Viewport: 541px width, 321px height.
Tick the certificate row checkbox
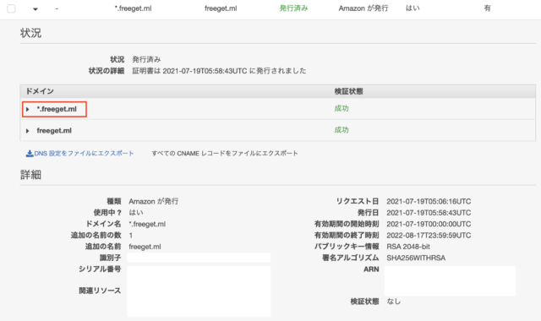tap(11, 8)
